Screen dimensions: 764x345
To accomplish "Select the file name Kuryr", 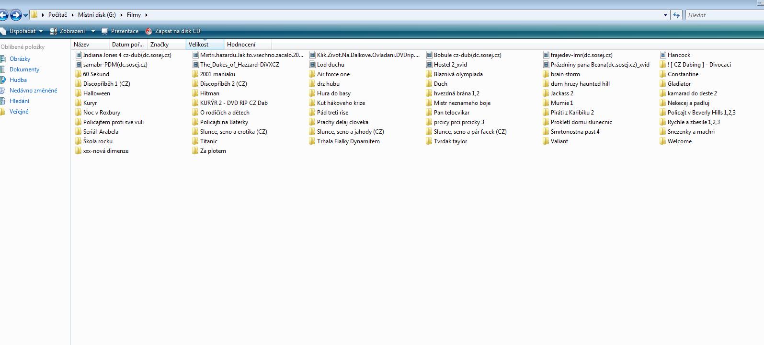I will tap(90, 103).
